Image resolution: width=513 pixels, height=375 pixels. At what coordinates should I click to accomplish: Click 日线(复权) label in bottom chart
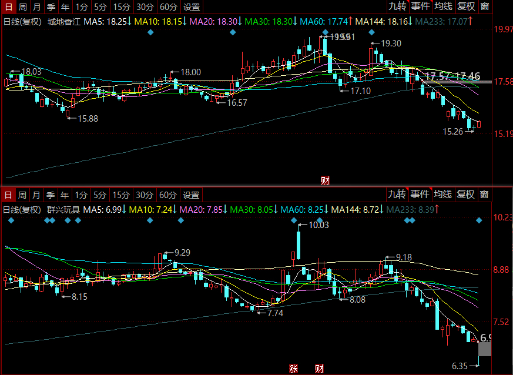[x=22, y=210]
